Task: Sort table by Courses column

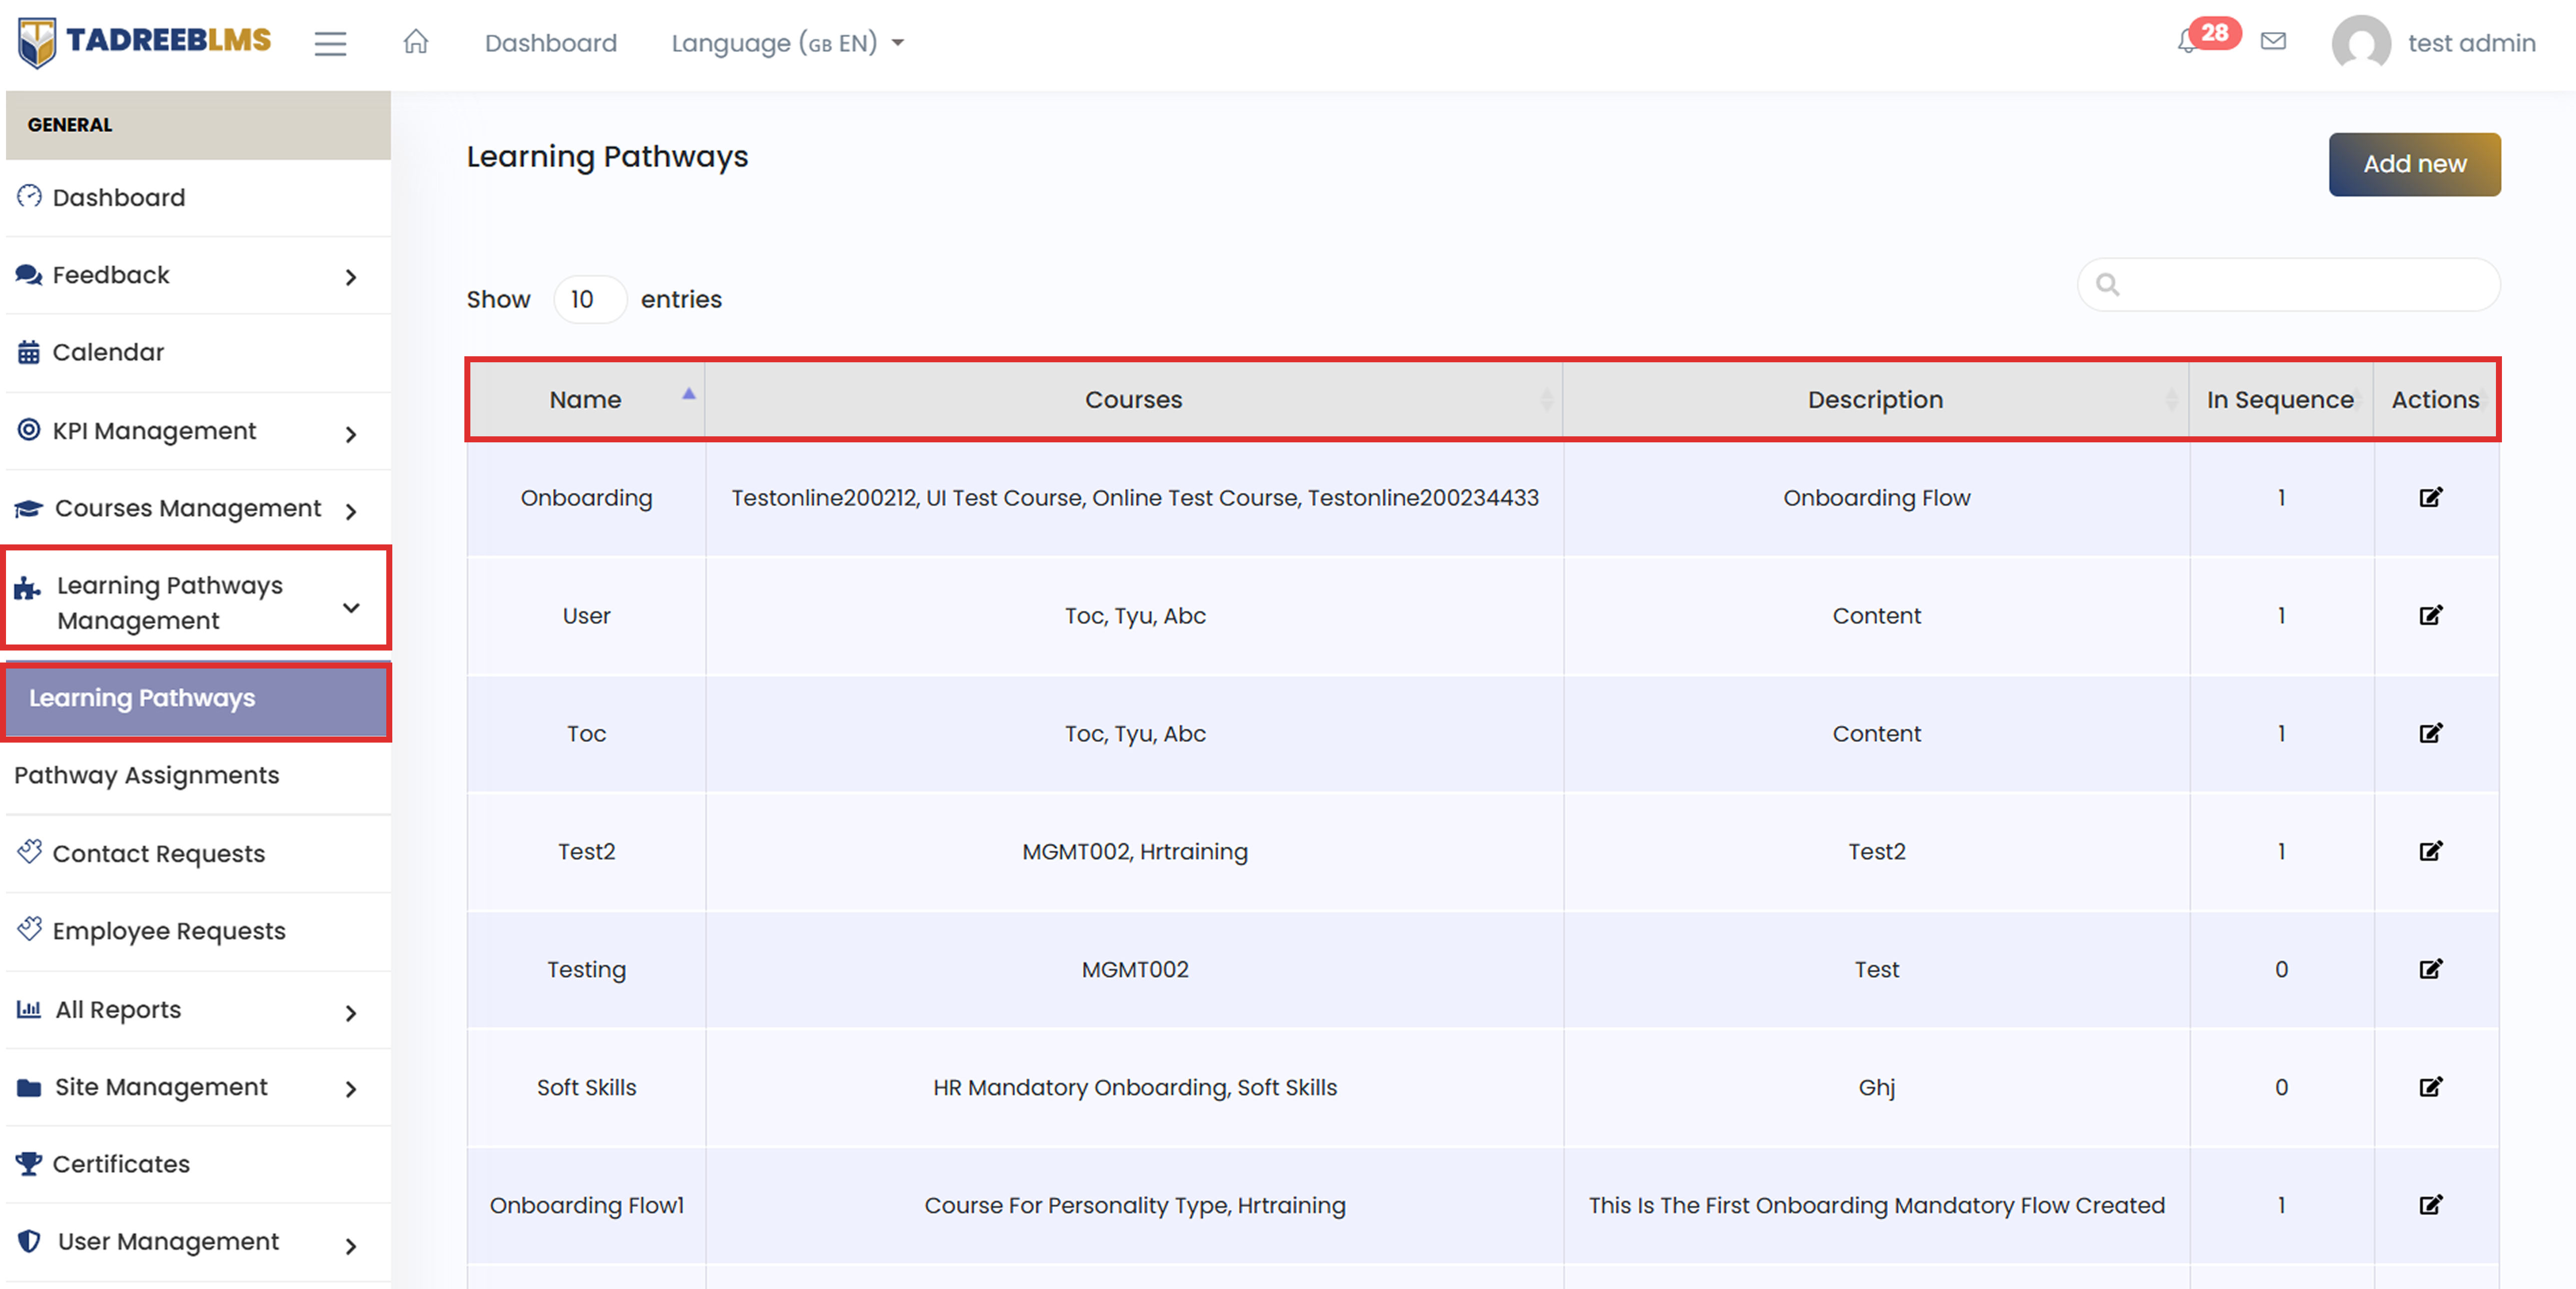Action: click(x=1133, y=399)
